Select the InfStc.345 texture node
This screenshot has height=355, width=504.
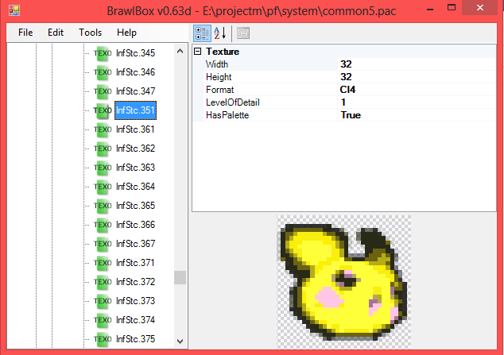pos(135,53)
